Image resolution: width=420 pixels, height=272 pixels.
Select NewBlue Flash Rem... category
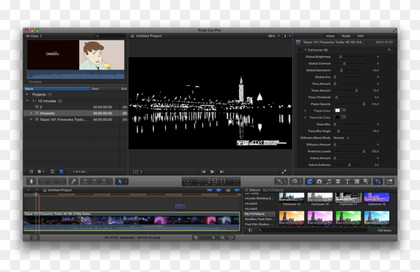click(x=259, y=219)
